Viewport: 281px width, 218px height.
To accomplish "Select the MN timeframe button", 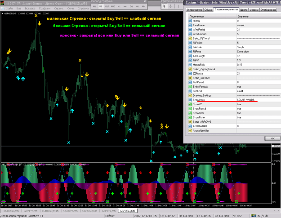I will [x=143, y=6].
